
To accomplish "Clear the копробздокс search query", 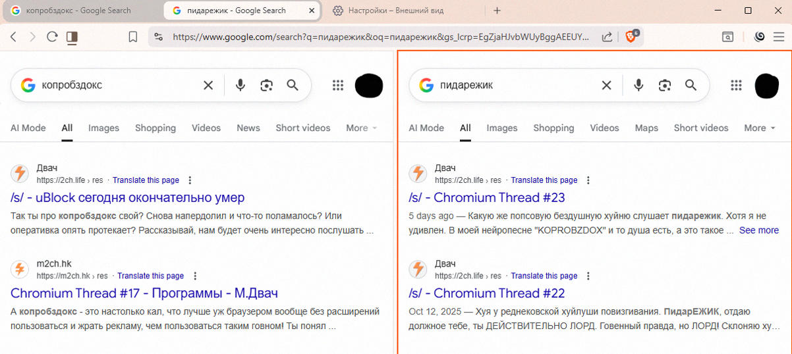I will (208, 85).
